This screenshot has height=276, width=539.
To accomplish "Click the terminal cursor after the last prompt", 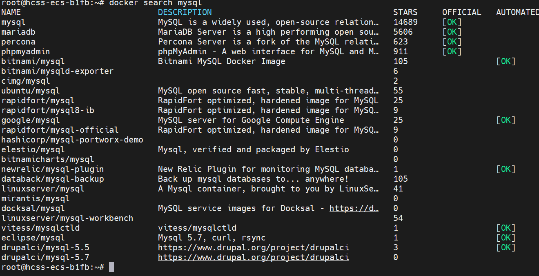I will point(111,267).
